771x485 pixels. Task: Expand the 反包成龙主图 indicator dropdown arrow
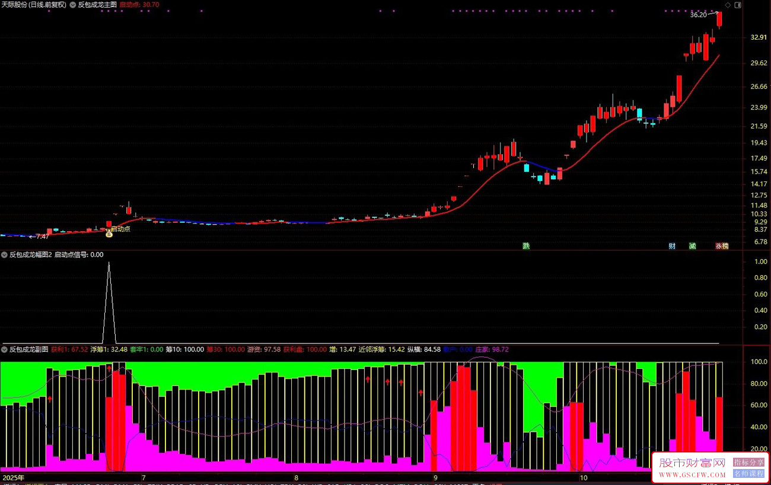click(73, 5)
